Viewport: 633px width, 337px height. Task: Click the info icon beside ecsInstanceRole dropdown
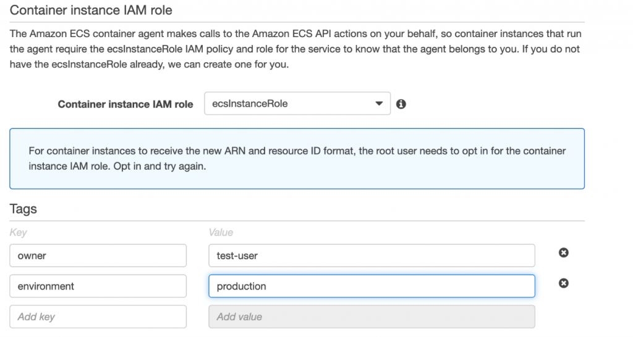(x=401, y=104)
